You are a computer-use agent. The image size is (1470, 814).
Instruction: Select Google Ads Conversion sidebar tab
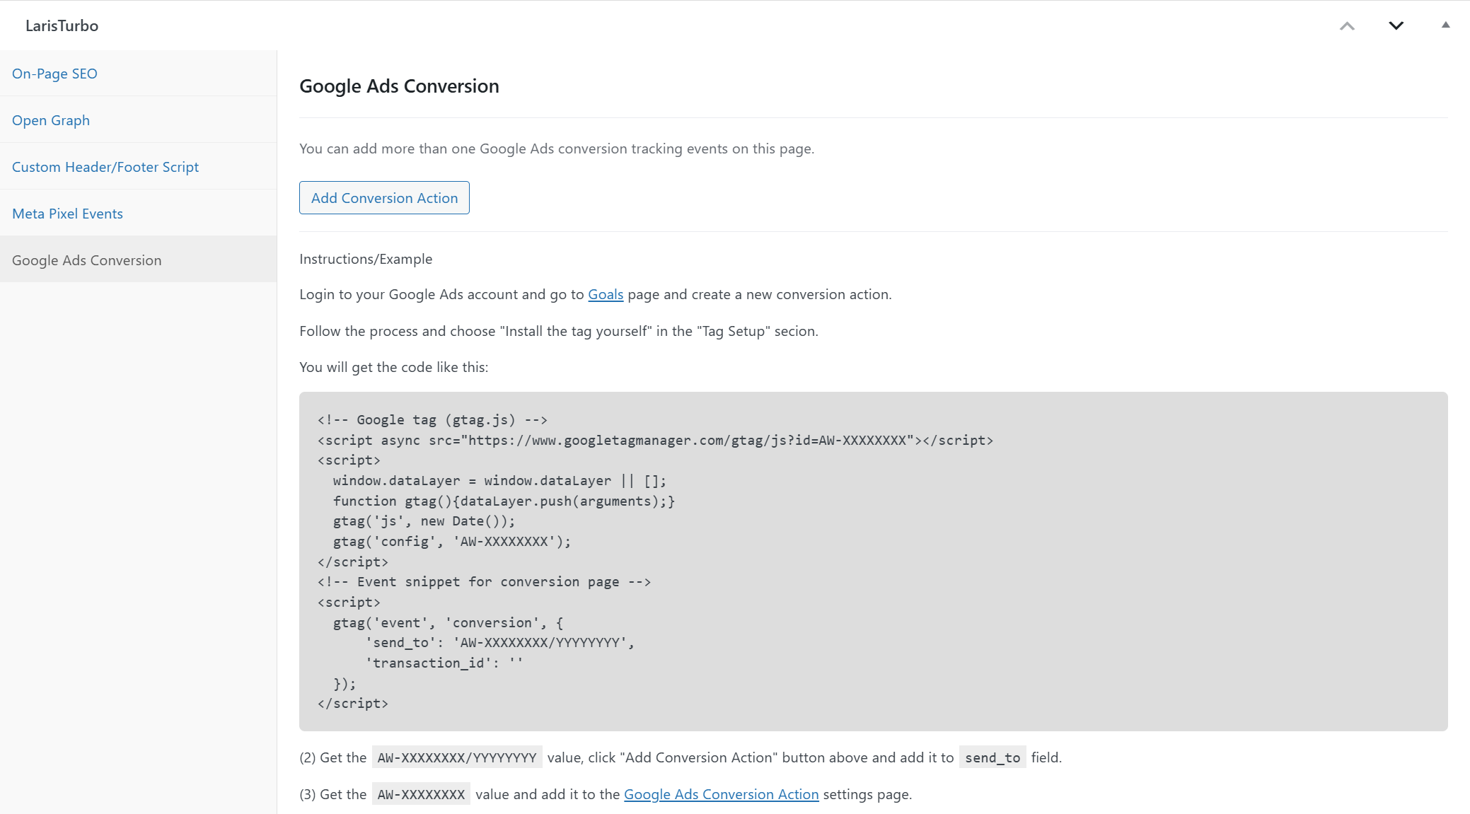(86, 260)
